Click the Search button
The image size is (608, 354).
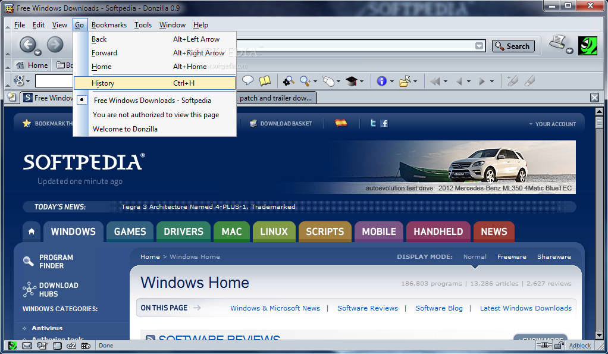[513, 46]
